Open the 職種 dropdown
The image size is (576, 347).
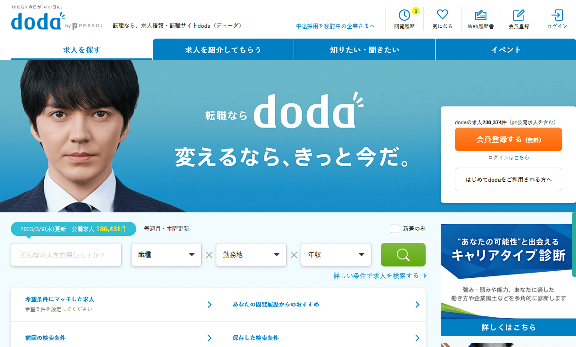pos(166,255)
